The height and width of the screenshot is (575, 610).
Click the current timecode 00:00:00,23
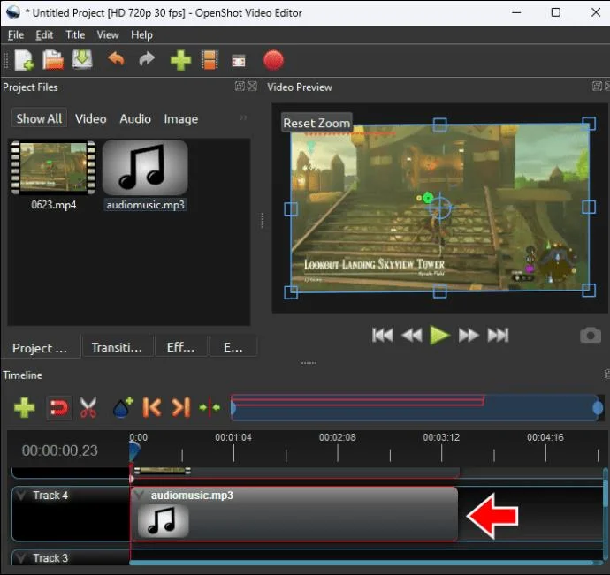tap(60, 450)
